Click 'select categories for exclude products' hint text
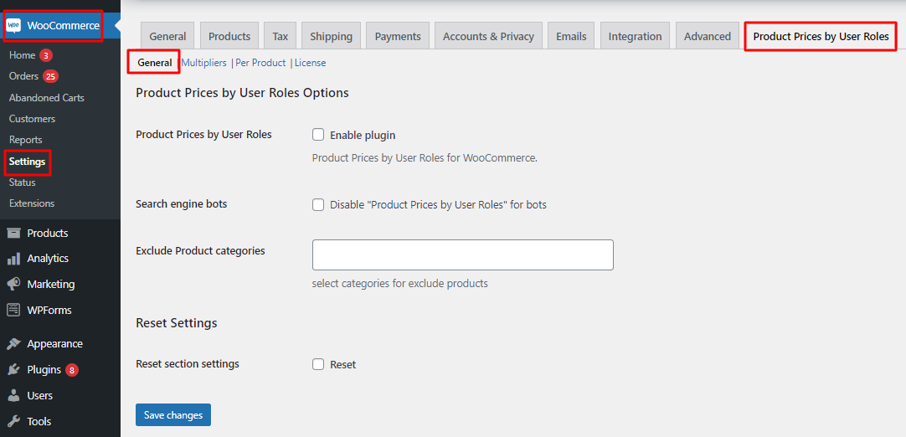 [400, 284]
